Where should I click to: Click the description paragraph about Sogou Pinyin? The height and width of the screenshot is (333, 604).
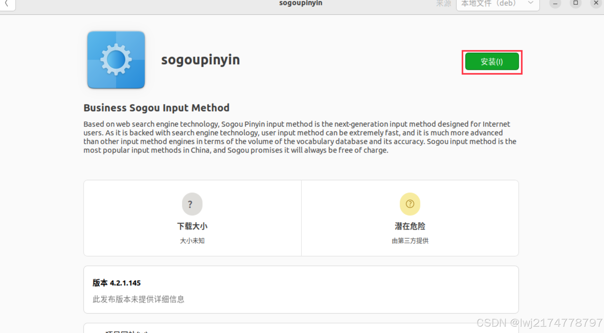(x=300, y=137)
